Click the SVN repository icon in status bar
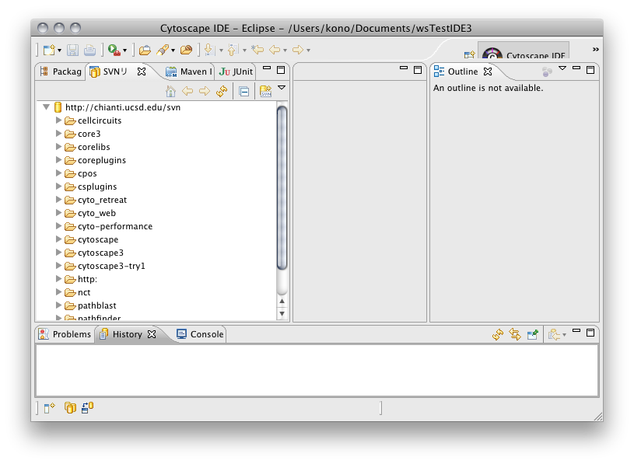 [70, 408]
